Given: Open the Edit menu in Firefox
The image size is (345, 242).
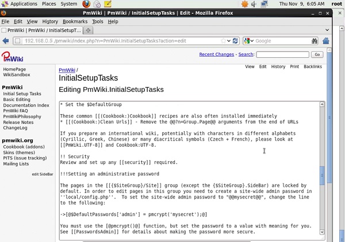Looking at the screenshot, I should click(18, 21).
